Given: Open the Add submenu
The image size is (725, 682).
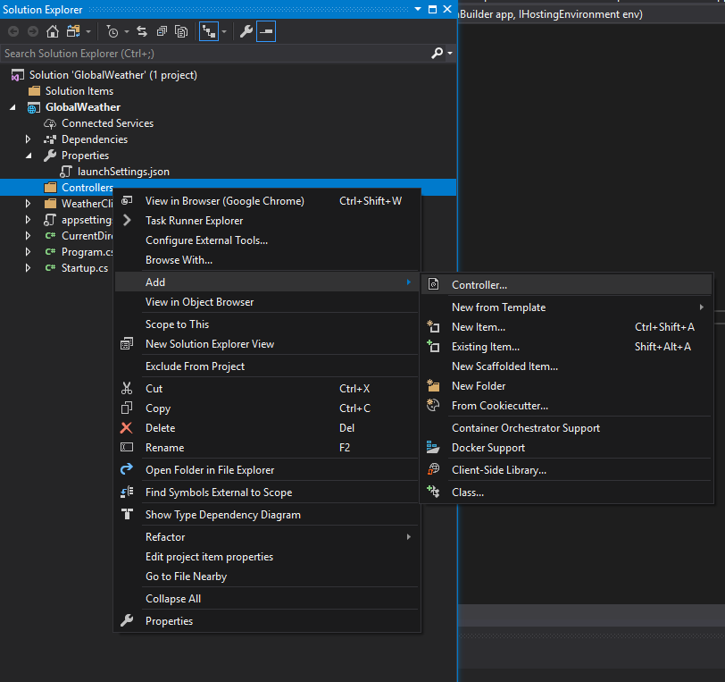Looking at the screenshot, I should tap(267, 282).
